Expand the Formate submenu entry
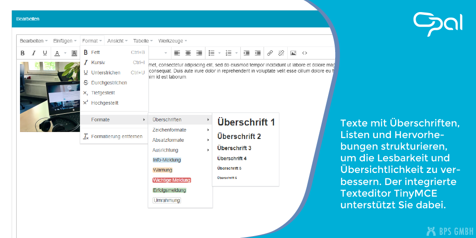The width and height of the screenshot is (476, 238). (114, 119)
